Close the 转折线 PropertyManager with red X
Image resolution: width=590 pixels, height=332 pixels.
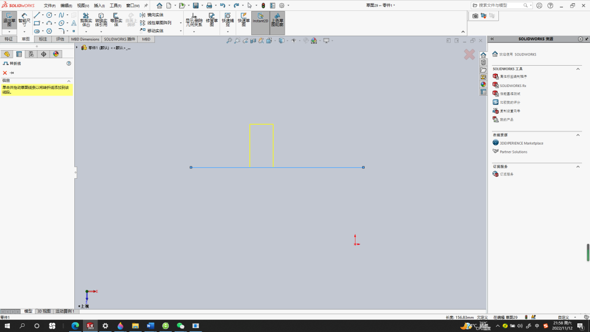[x=5, y=73]
